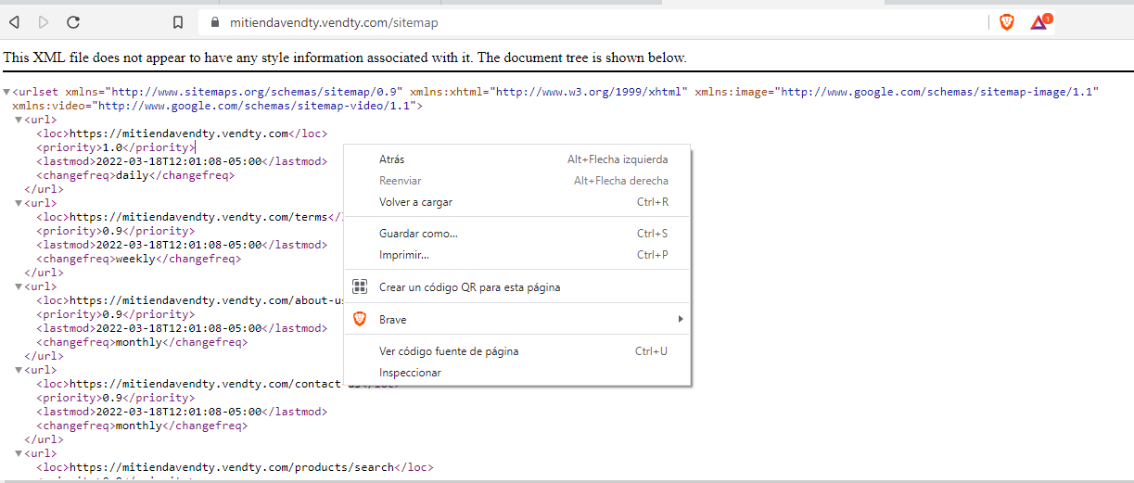Click the xmlns:xhtml w3.org URL text
Viewport: 1134px width, 483px height.
[x=589, y=92]
